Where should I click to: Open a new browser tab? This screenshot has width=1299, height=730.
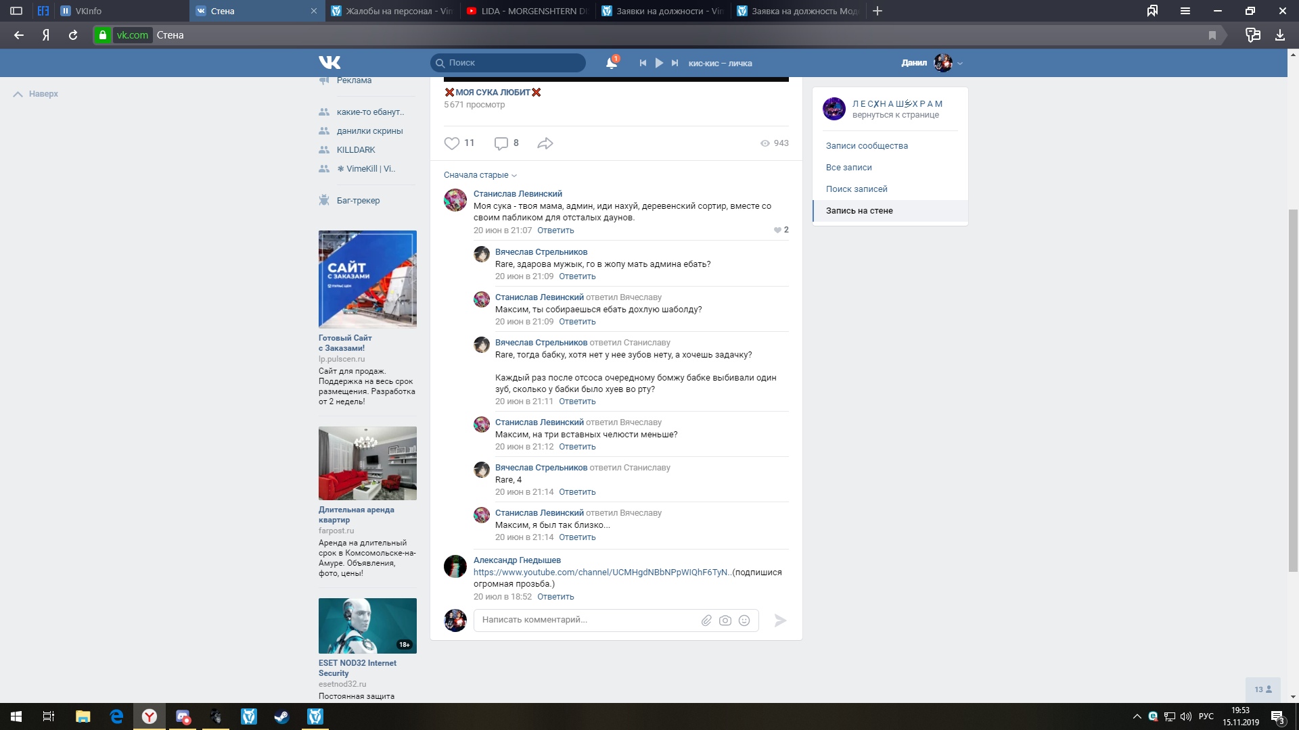(x=878, y=11)
